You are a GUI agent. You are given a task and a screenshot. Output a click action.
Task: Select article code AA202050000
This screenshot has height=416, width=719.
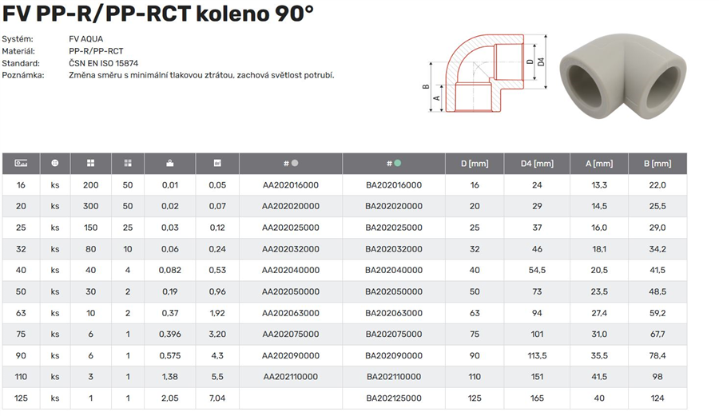(291, 291)
